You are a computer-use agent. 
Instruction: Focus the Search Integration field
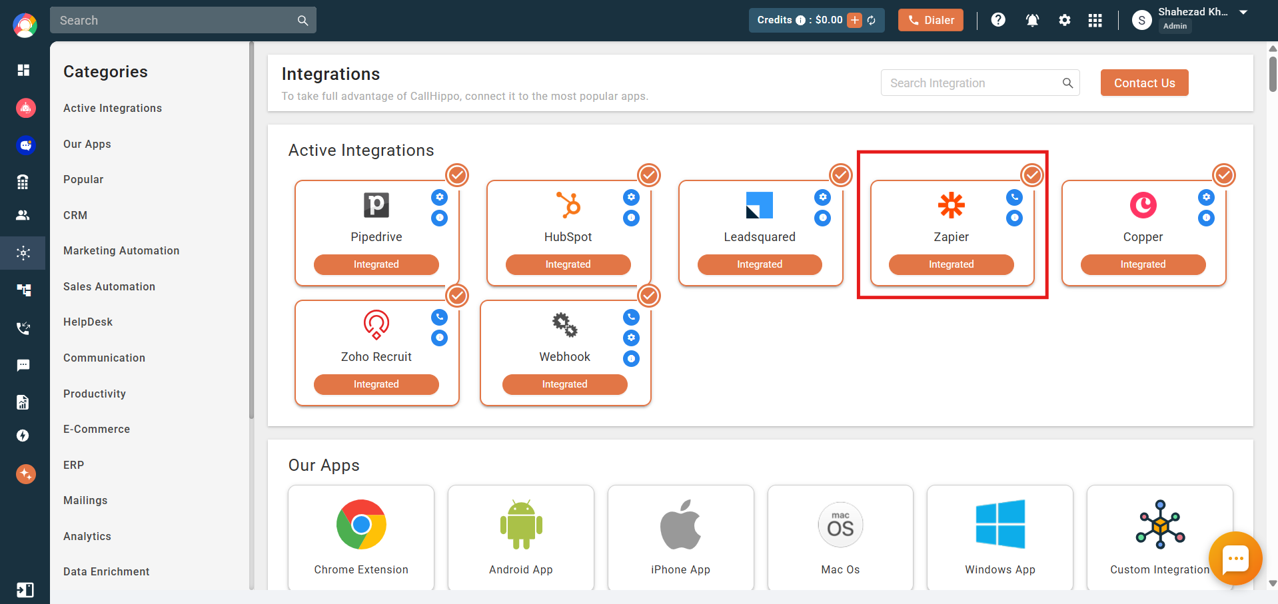point(980,83)
